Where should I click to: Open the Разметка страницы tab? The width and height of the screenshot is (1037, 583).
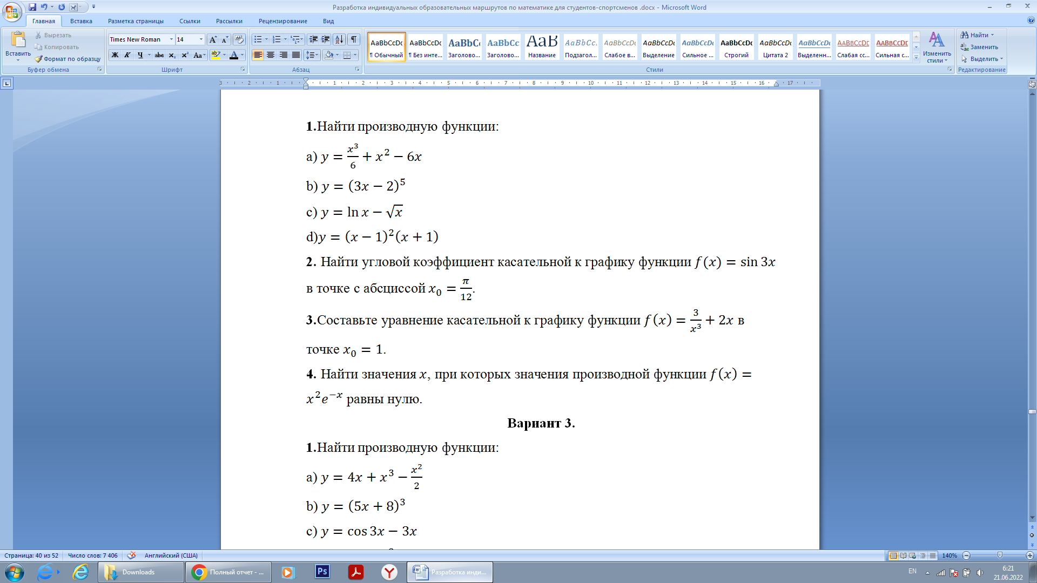[136, 21]
